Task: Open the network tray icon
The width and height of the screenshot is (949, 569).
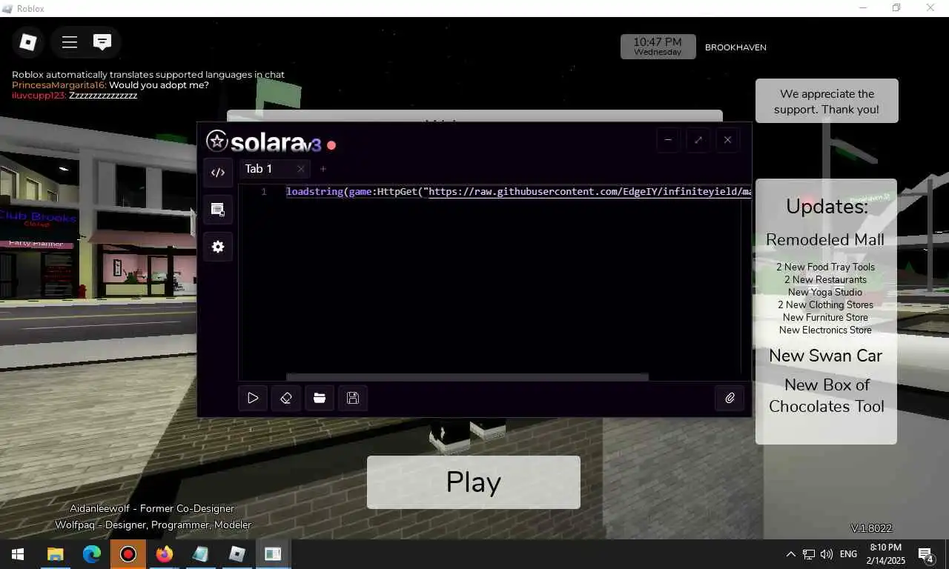Action: click(809, 554)
